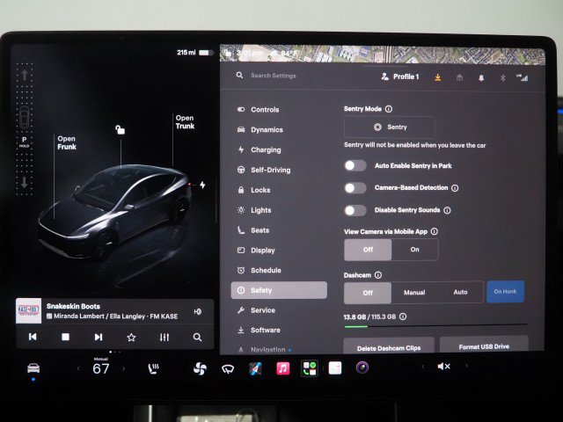Lower volume with left chevron
This screenshot has height=422, width=563.
[423, 367]
